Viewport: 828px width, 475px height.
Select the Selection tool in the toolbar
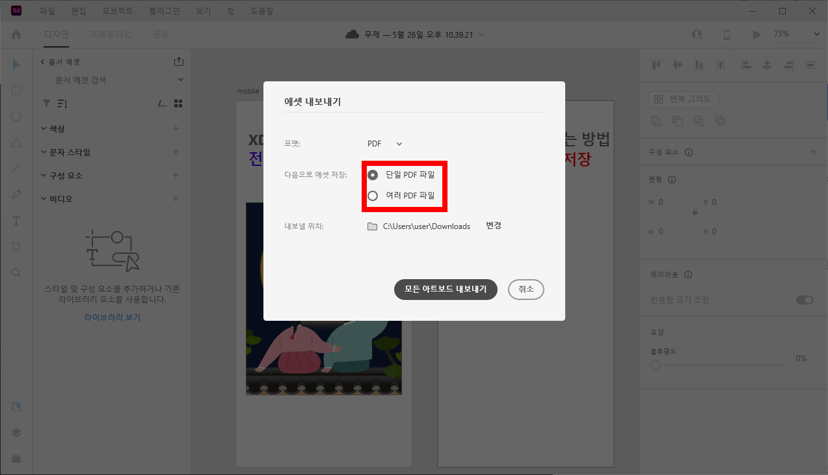tap(16, 64)
